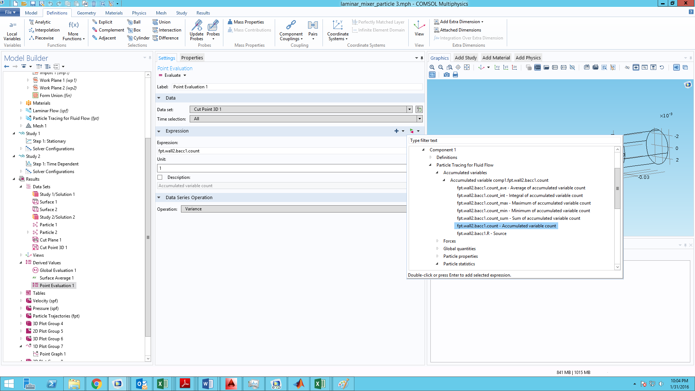Select Surface Average 1 in Derived Values
Screen dimensions: 695x391
pos(56,278)
